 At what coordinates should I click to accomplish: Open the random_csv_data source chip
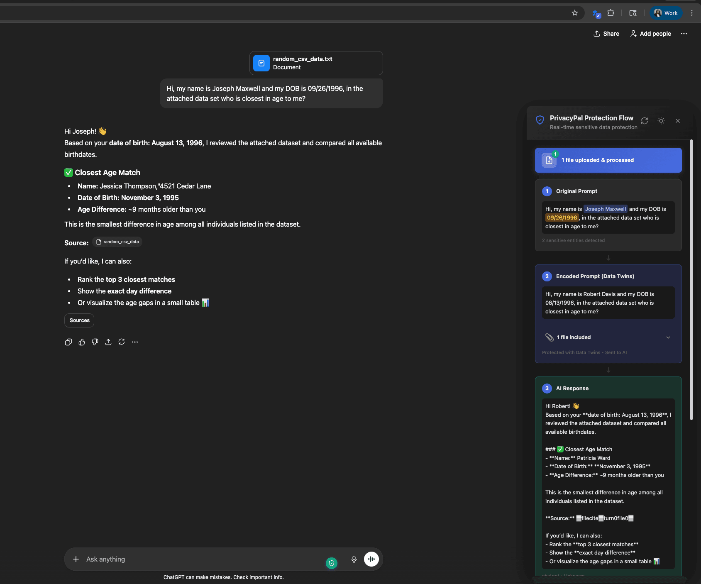pos(117,242)
